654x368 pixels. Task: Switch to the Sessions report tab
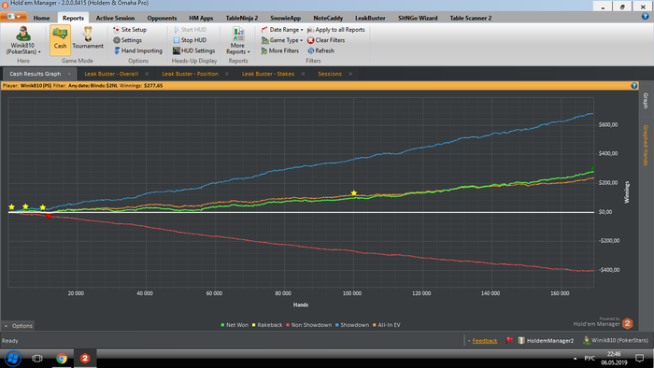click(x=330, y=74)
